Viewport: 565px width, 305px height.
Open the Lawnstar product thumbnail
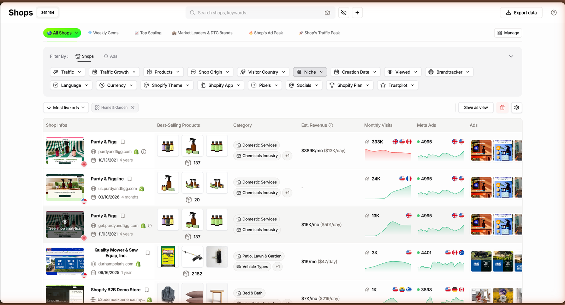168,257
